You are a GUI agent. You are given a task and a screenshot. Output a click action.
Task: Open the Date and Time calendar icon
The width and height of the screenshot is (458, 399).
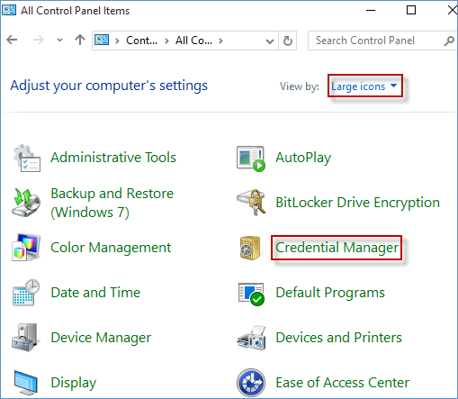coord(26,293)
